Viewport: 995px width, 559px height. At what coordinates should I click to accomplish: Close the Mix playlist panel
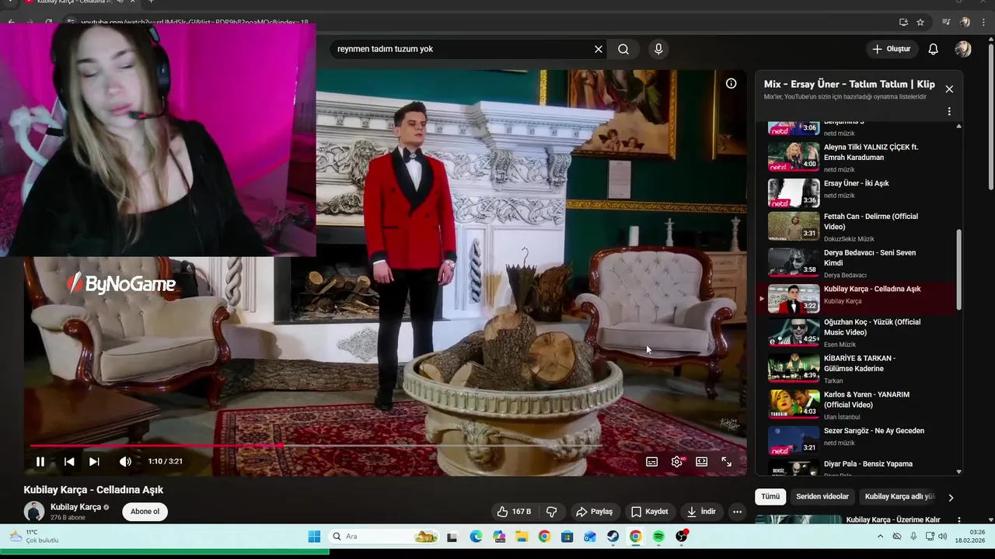[x=949, y=89]
